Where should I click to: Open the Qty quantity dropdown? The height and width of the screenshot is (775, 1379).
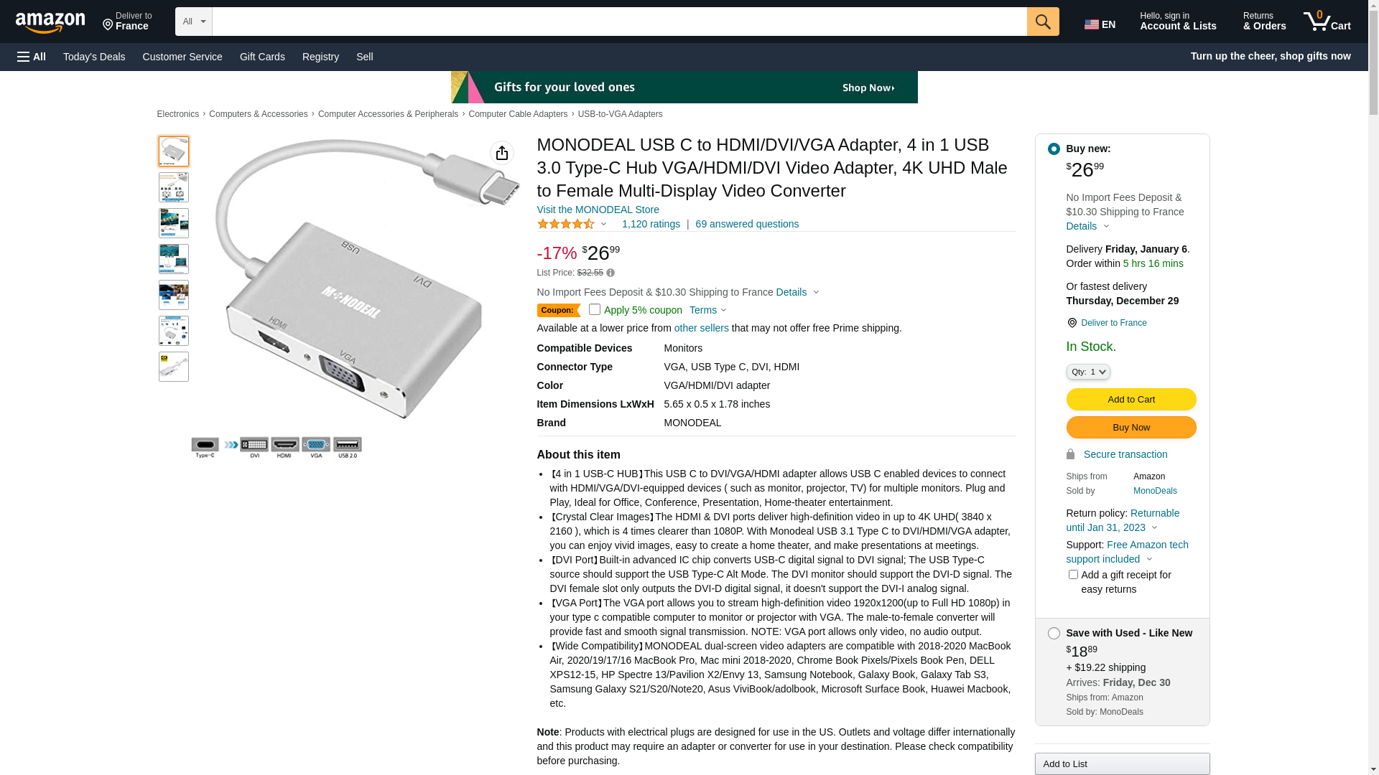coord(1088,372)
